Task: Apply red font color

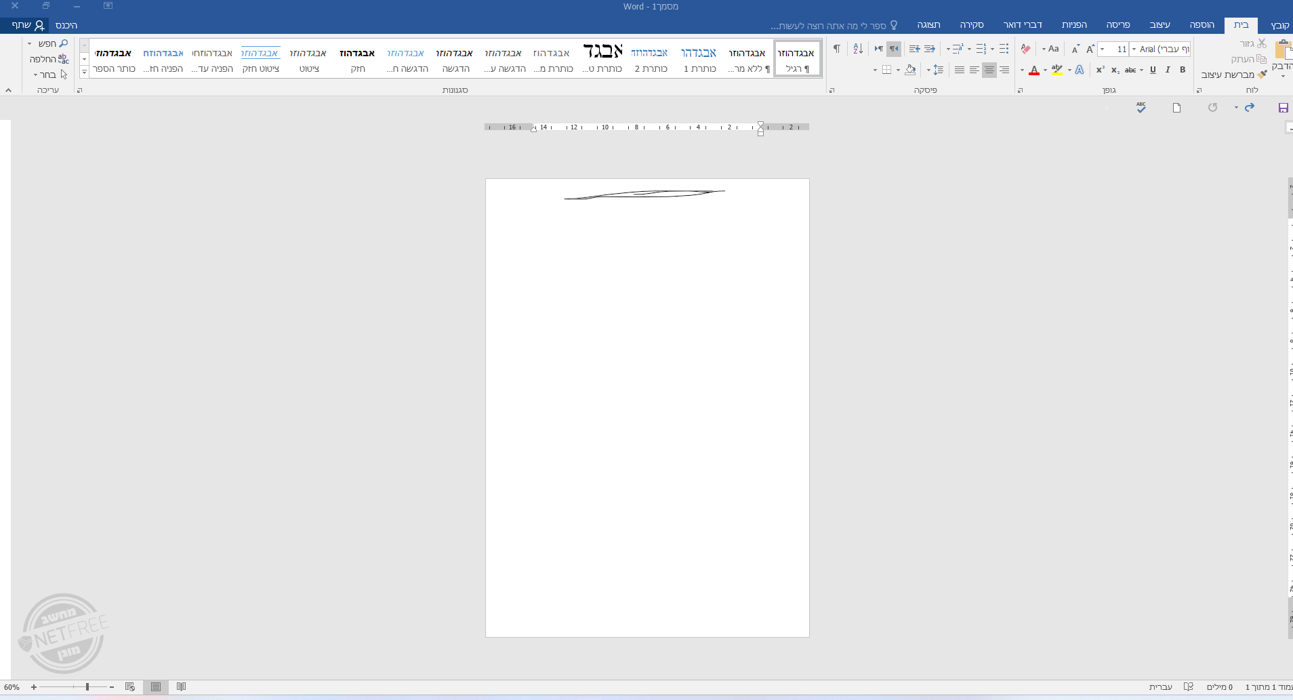Action: point(1034,70)
